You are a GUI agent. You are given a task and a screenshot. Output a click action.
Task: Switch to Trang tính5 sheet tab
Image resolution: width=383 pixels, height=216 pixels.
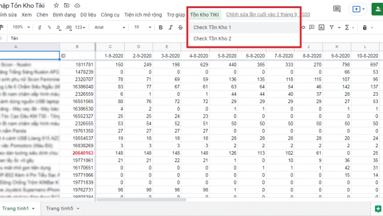tap(59, 209)
